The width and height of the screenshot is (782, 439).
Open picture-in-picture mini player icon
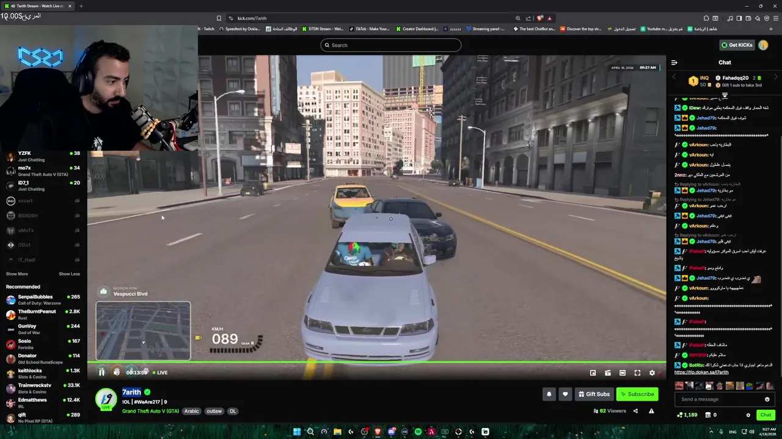pos(593,373)
